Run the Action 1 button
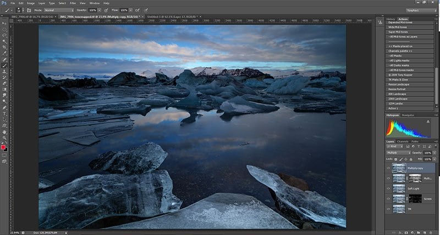 pos(410,108)
